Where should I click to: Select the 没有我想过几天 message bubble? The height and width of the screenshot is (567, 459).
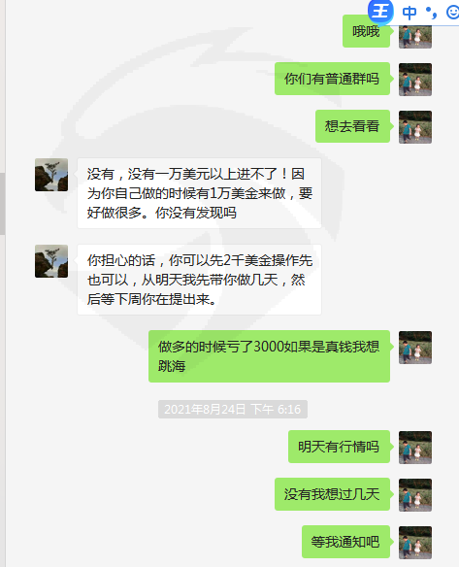(x=332, y=494)
